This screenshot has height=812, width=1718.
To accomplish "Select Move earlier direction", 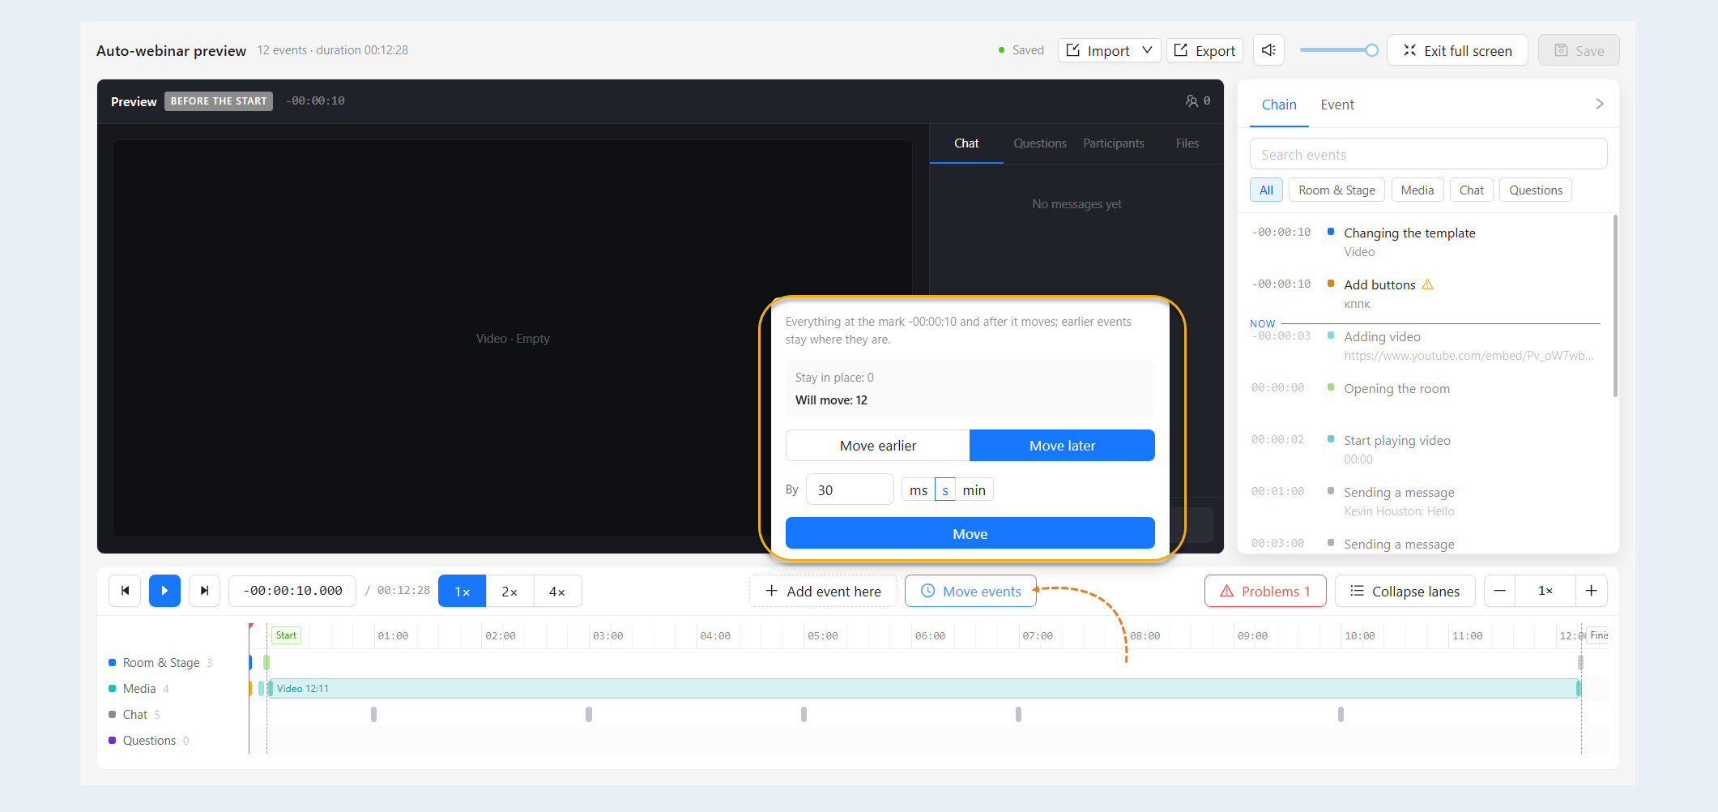I will pyautogui.click(x=878, y=446).
